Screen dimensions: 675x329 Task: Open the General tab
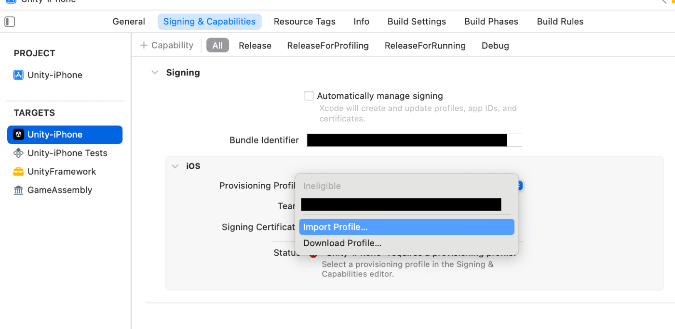click(129, 22)
